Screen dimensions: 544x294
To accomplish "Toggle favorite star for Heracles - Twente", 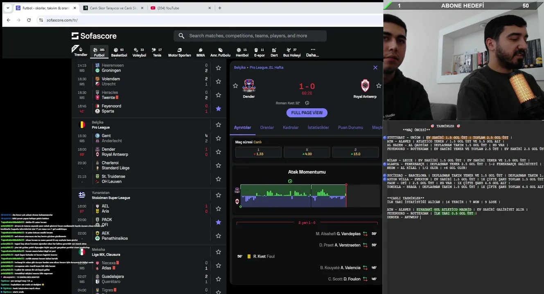I will (x=218, y=95).
